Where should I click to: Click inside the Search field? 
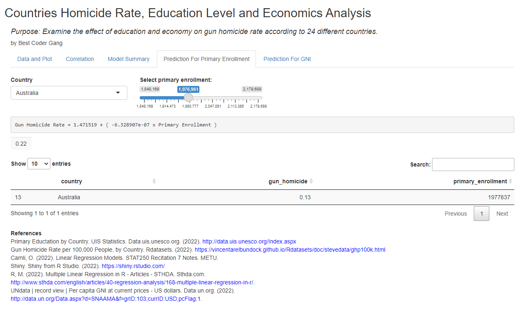click(x=473, y=164)
